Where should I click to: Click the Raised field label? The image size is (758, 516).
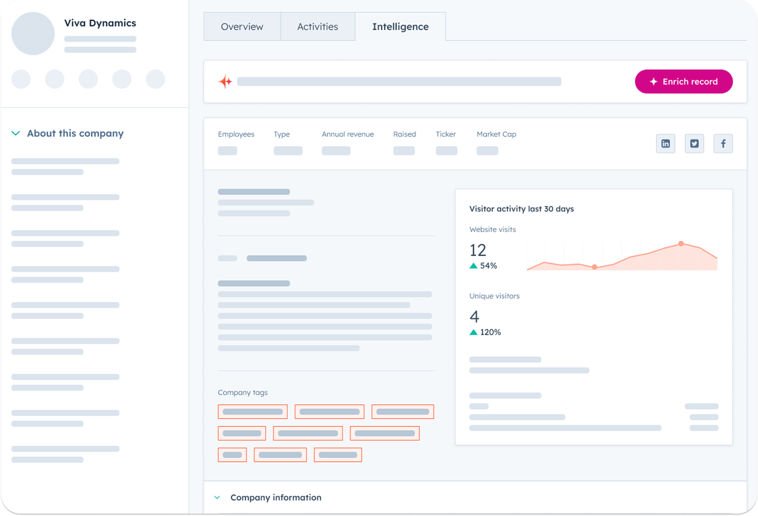[404, 134]
